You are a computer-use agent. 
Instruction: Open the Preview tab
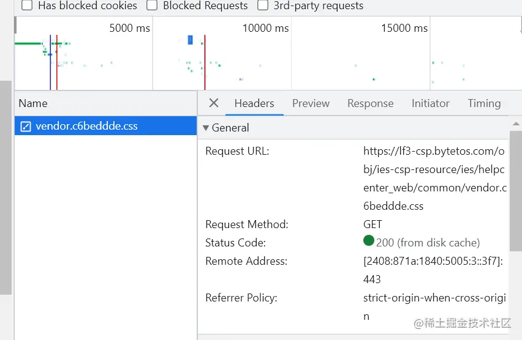point(311,103)
